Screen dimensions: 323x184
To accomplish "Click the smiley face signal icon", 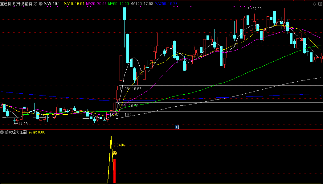I will click(x=115, y=153).
